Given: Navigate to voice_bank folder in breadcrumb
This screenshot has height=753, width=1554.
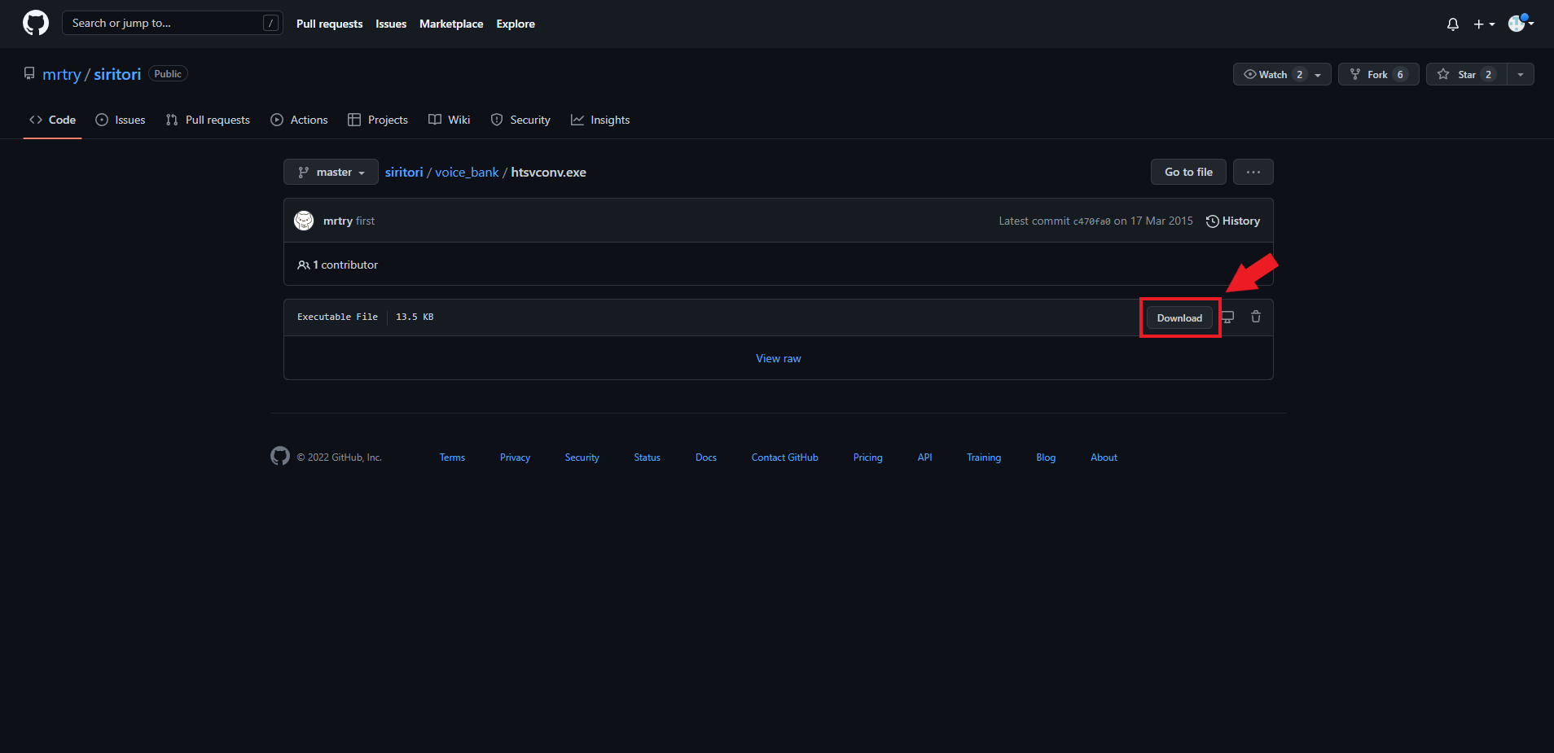Looking at the screenshot, I should click(x=467, y=172).
